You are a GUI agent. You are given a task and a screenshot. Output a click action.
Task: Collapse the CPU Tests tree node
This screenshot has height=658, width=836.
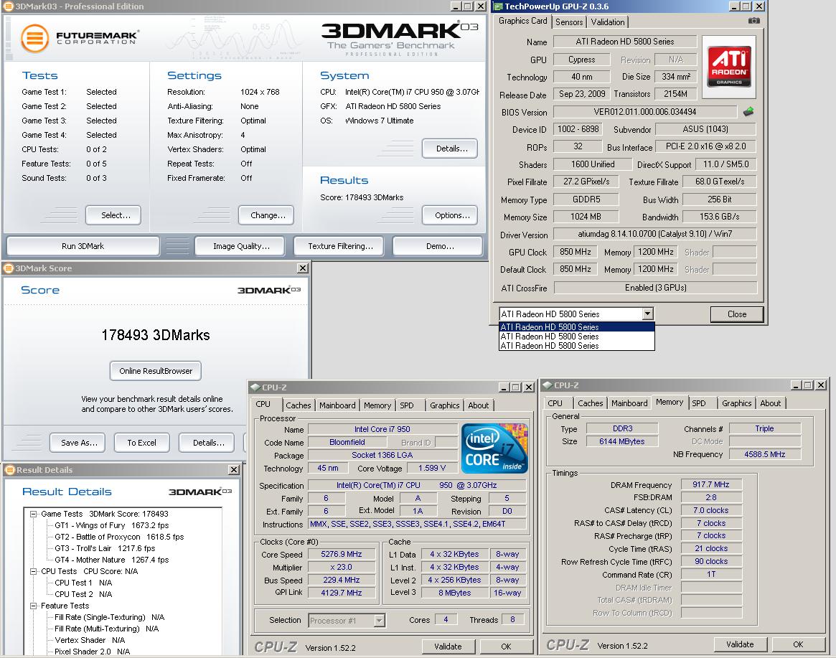(33, 571)
